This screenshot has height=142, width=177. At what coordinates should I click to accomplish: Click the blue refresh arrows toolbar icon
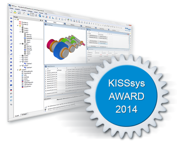(x=40, y=16)
